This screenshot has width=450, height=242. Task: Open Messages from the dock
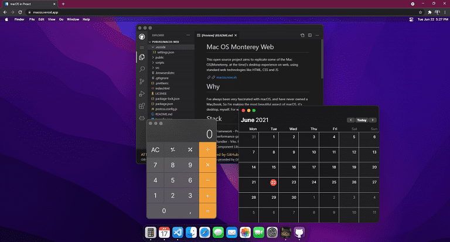click(x=218, y=232)
